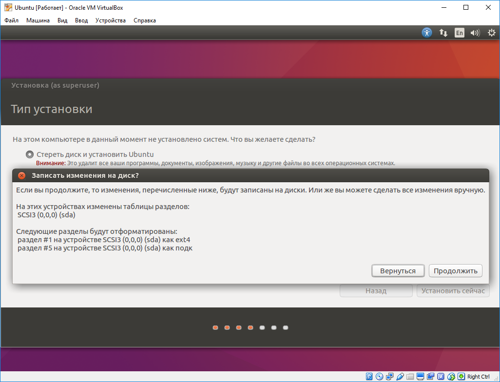Viewport: 500px width, 382px height.
Task: Click the red 'Внимание:' warning text
Action: click(51, 163)
